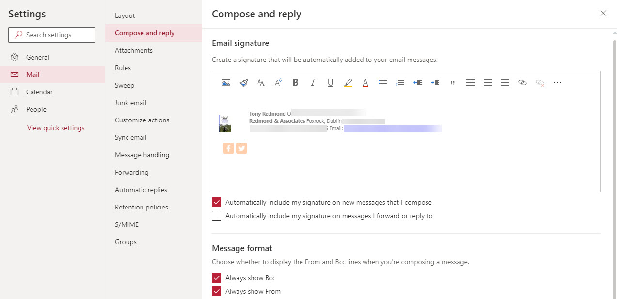Open the font size dropdown icon
The image size is (617, 299).
261,83
